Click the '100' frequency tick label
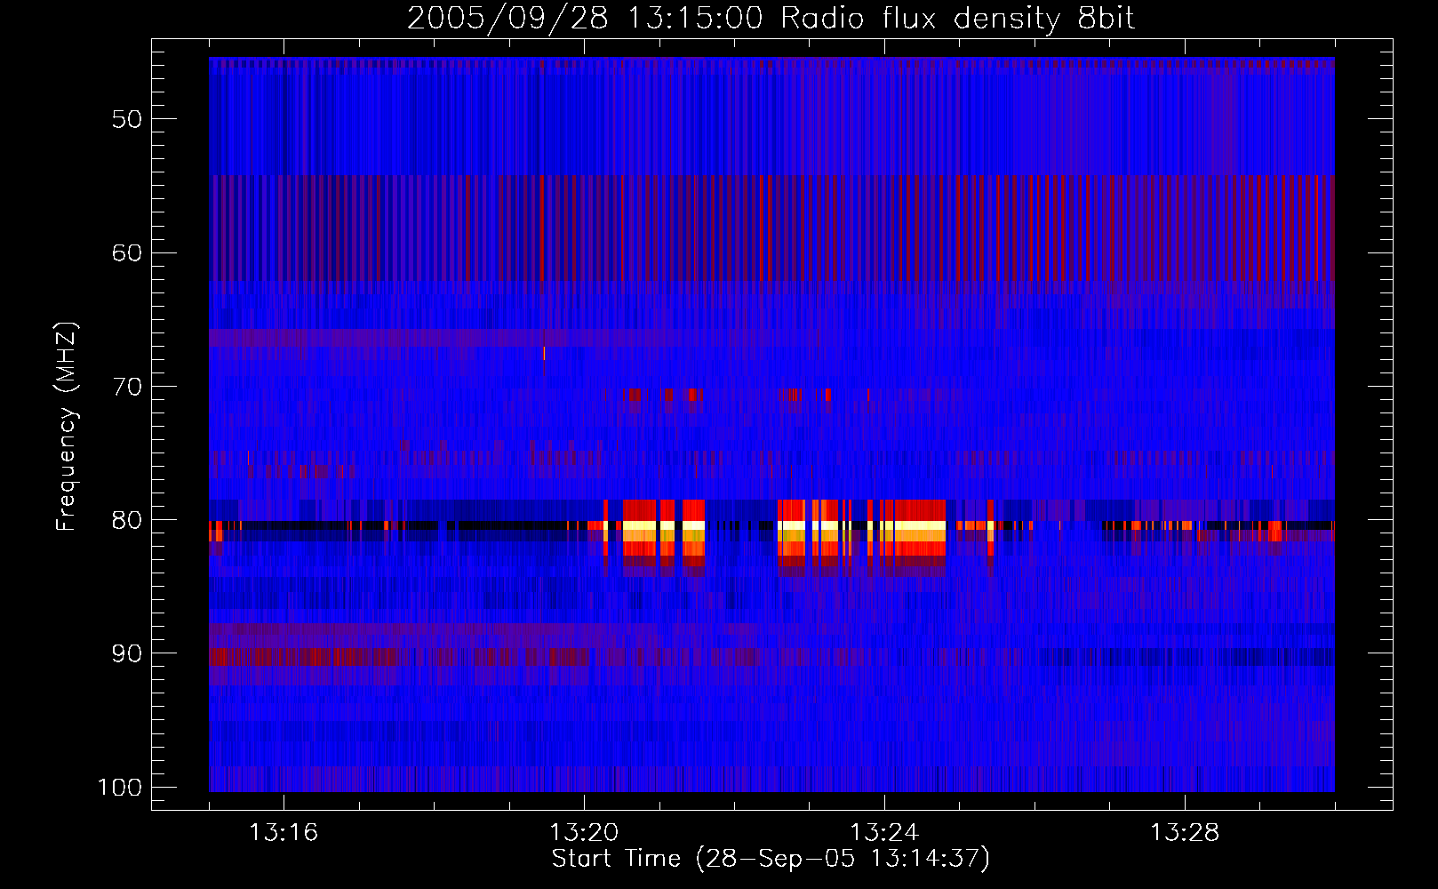The width and height of the screenshot is (1438, 889). coord(119,788)
